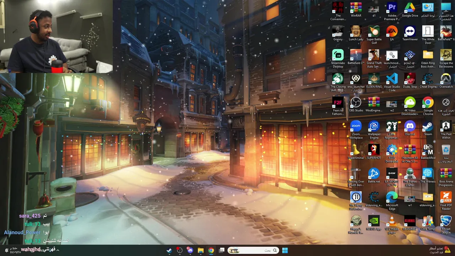455x256 pixels.
Task: Open the BakkesMod shortcut
Action: [428, 152]
